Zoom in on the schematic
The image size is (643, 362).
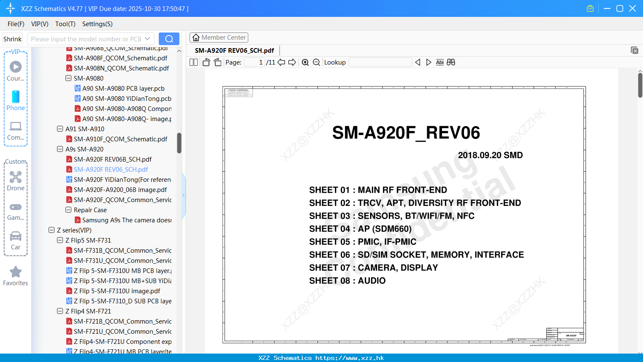pos(305,62)
